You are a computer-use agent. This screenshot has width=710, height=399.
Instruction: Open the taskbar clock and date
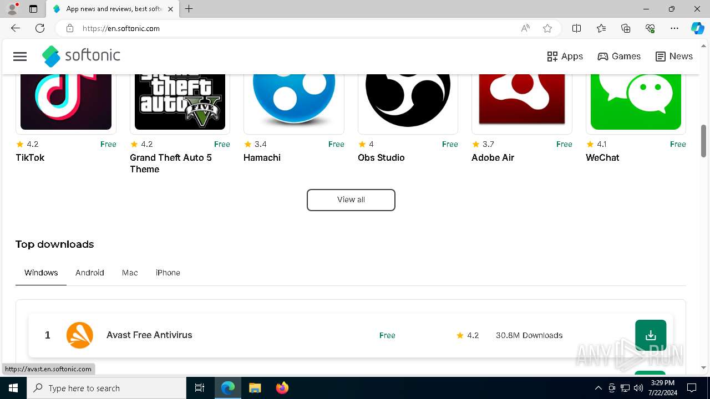pos(662,388)
